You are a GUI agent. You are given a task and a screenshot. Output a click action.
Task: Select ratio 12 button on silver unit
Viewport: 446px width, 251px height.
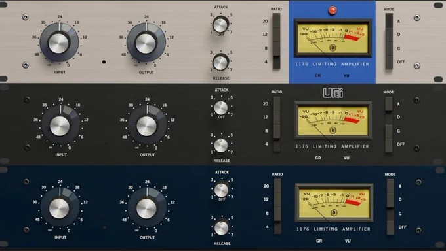pos(276,35)
